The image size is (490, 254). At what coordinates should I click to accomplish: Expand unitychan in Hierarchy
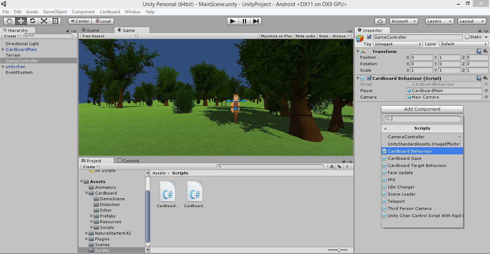pos(3,67)
